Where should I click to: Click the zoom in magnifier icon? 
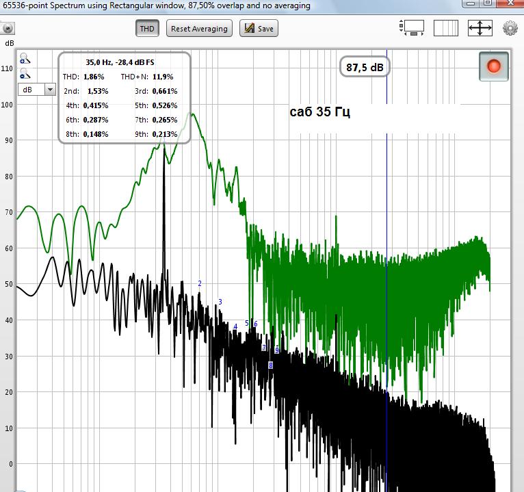tap(25, 58)
